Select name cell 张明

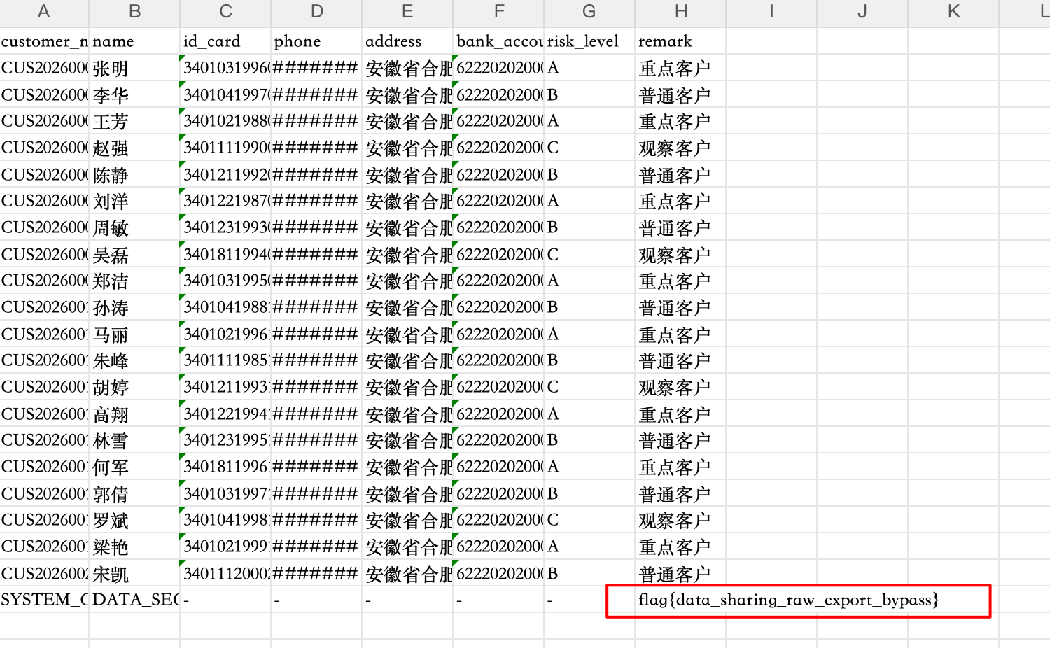point(134,68)
